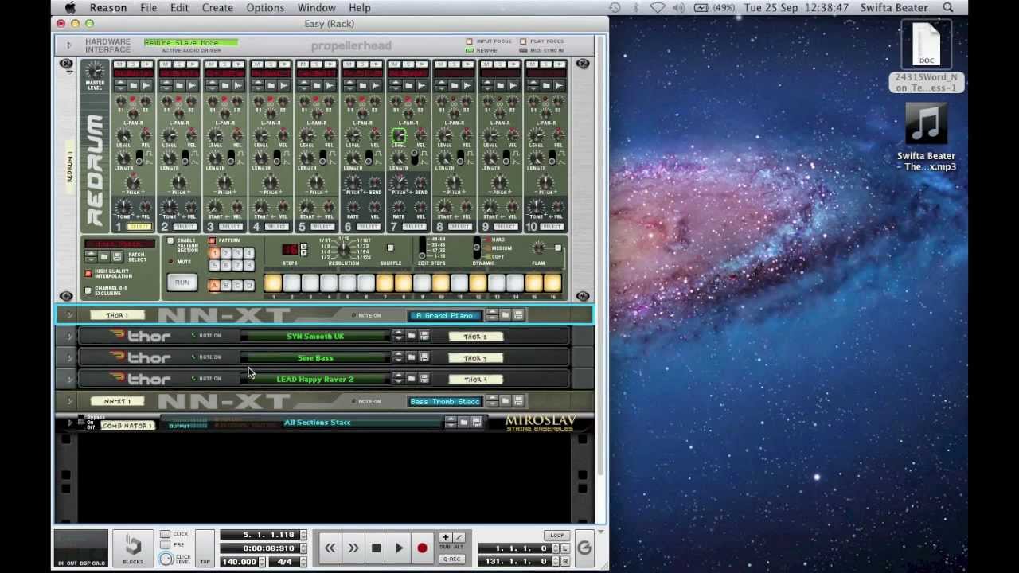
Task: Expand the NN-XT 1 device
Action: tap(69, 401)
